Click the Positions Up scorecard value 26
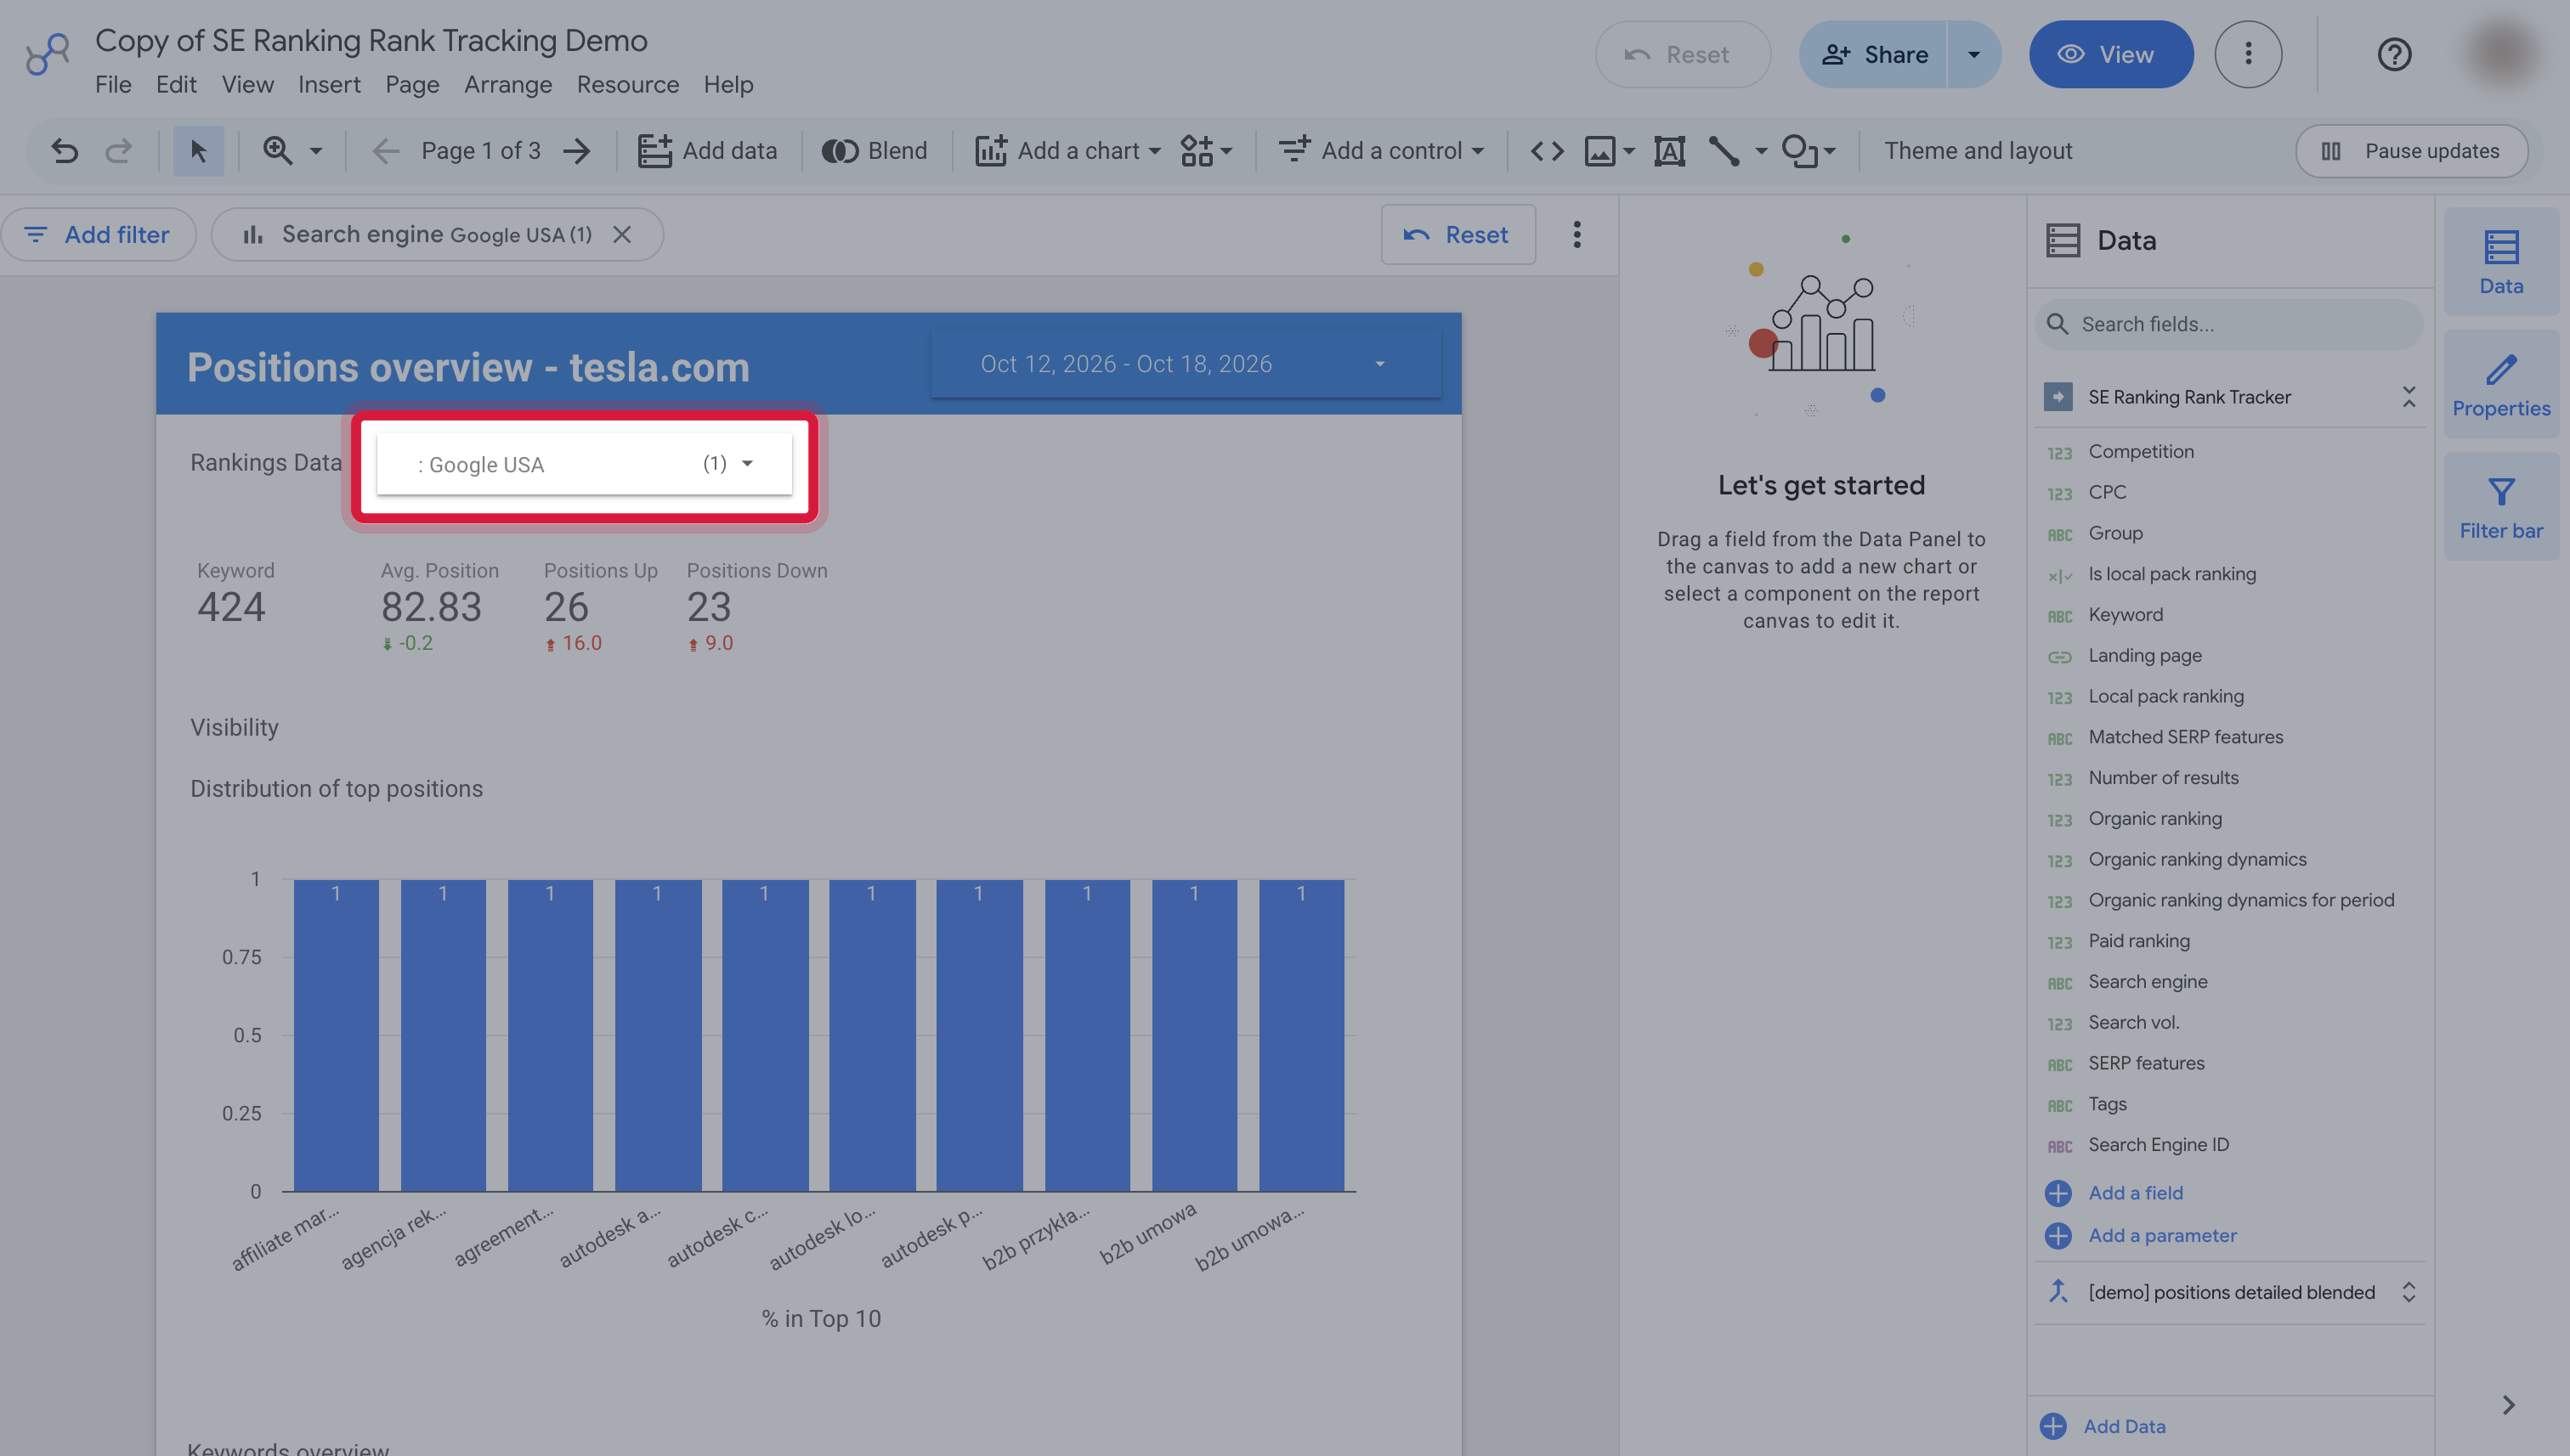The image size is (2570, 1456). click(566, 607)
